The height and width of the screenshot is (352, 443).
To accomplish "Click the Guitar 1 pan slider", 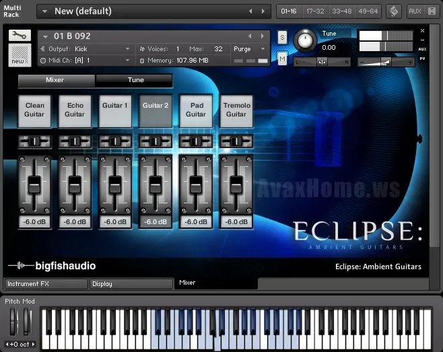I will click(115, 141).
